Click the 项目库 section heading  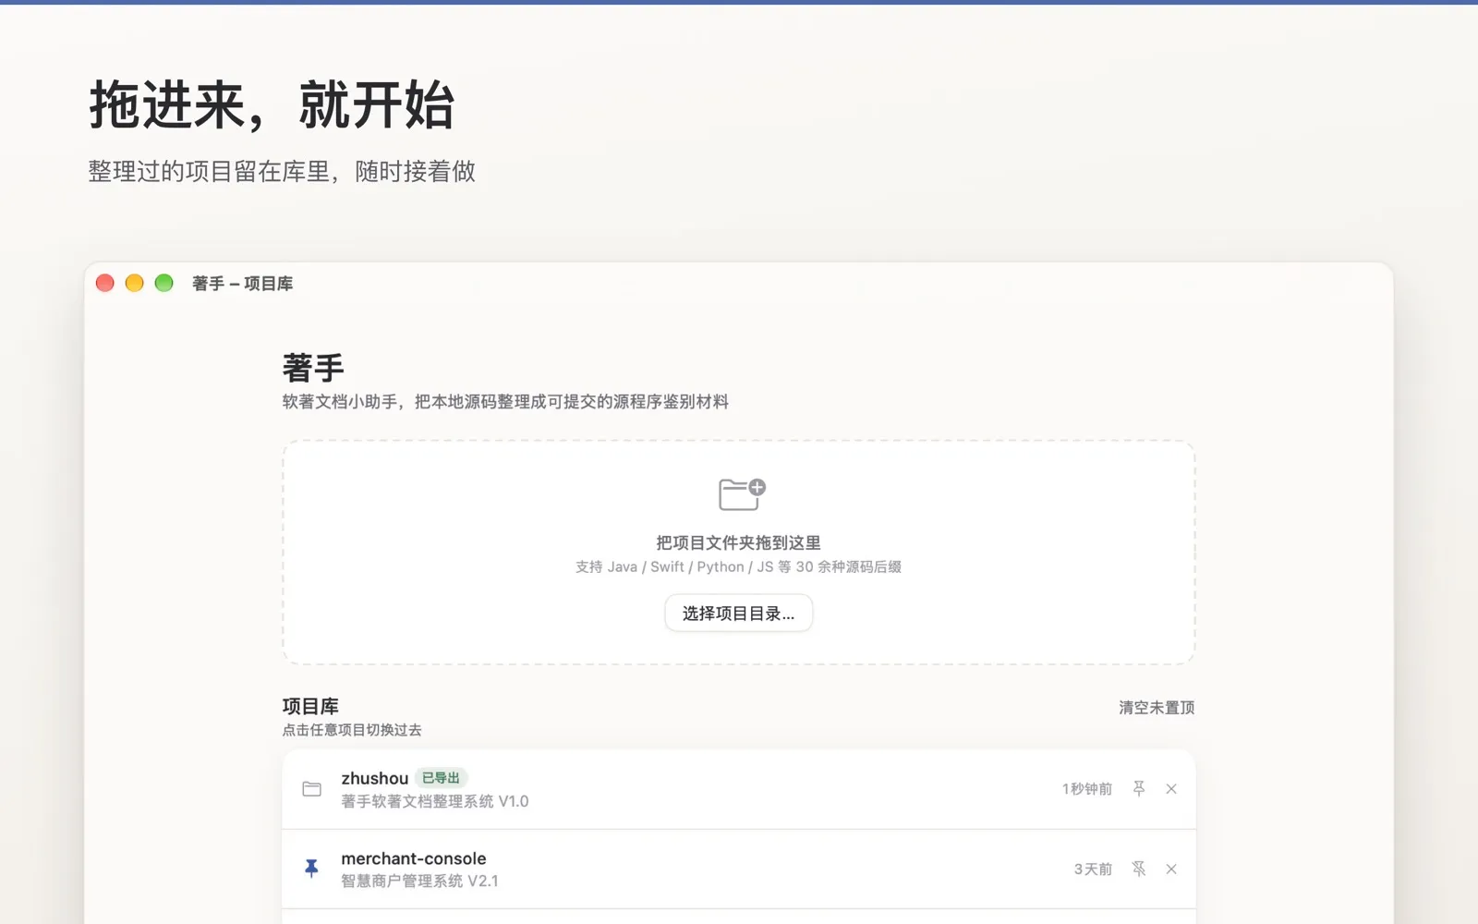click(x=310, y=706)
